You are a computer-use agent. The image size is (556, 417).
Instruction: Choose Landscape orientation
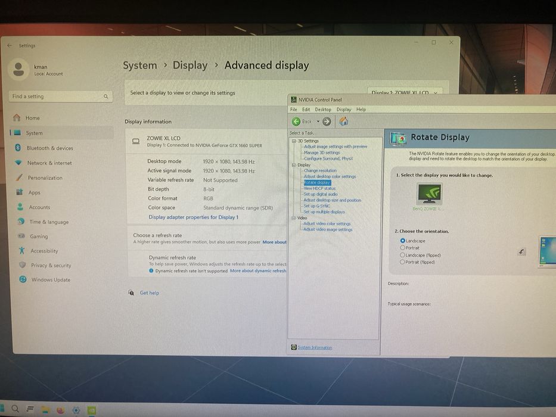click(402, 241)
